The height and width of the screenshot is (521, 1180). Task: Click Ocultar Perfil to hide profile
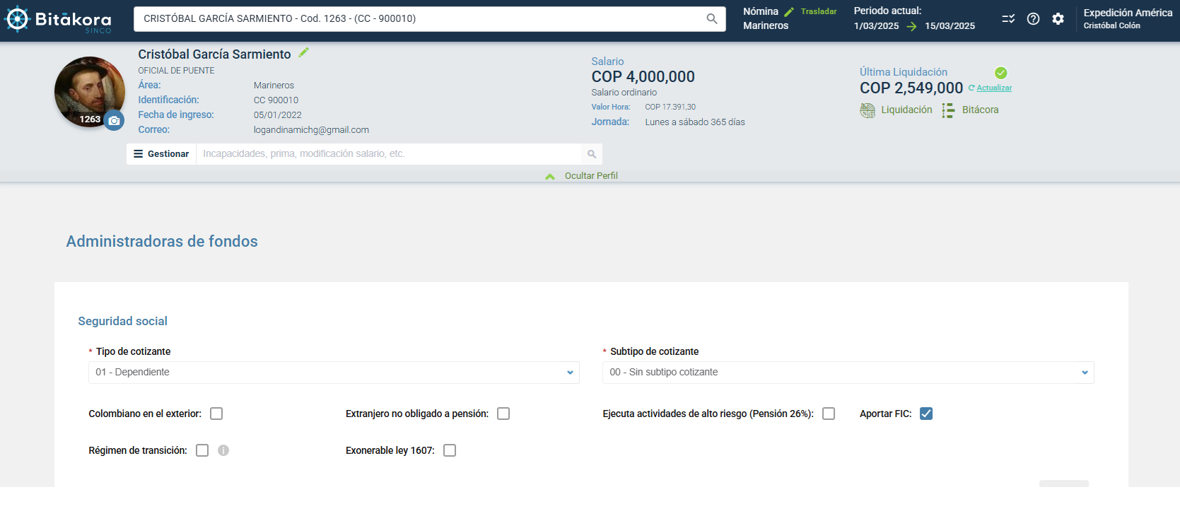tap(591, 176)
